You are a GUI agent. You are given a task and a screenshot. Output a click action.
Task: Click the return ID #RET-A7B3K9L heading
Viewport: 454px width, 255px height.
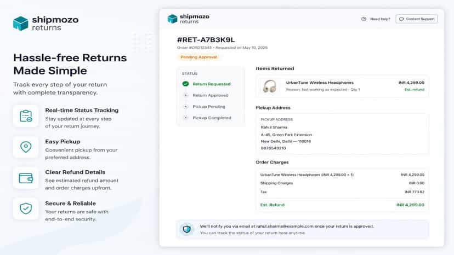click(206, 39)
